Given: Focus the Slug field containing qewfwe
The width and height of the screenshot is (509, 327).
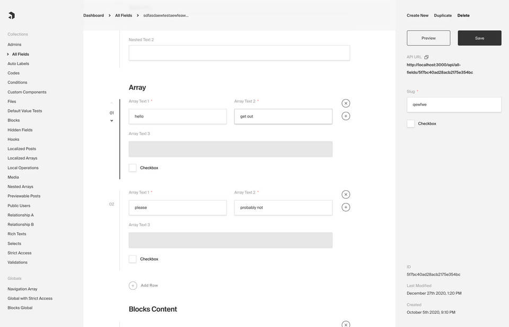Looking at the screenshot, I should pyautogui.click(x=454, y=105).
